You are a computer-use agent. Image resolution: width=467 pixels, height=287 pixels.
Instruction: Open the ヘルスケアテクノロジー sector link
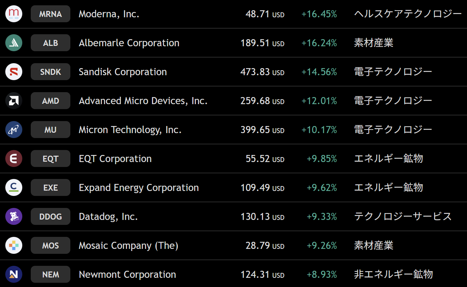tap(408, 14)
